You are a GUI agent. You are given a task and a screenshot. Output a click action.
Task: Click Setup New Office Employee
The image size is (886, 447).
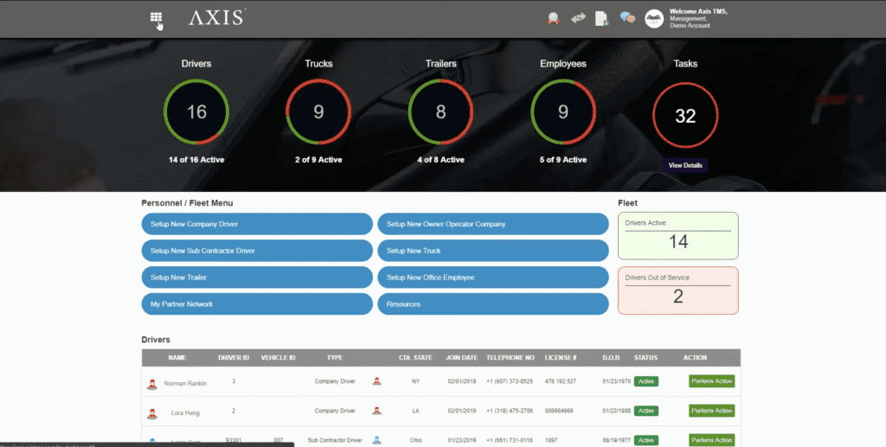[493, 278]
